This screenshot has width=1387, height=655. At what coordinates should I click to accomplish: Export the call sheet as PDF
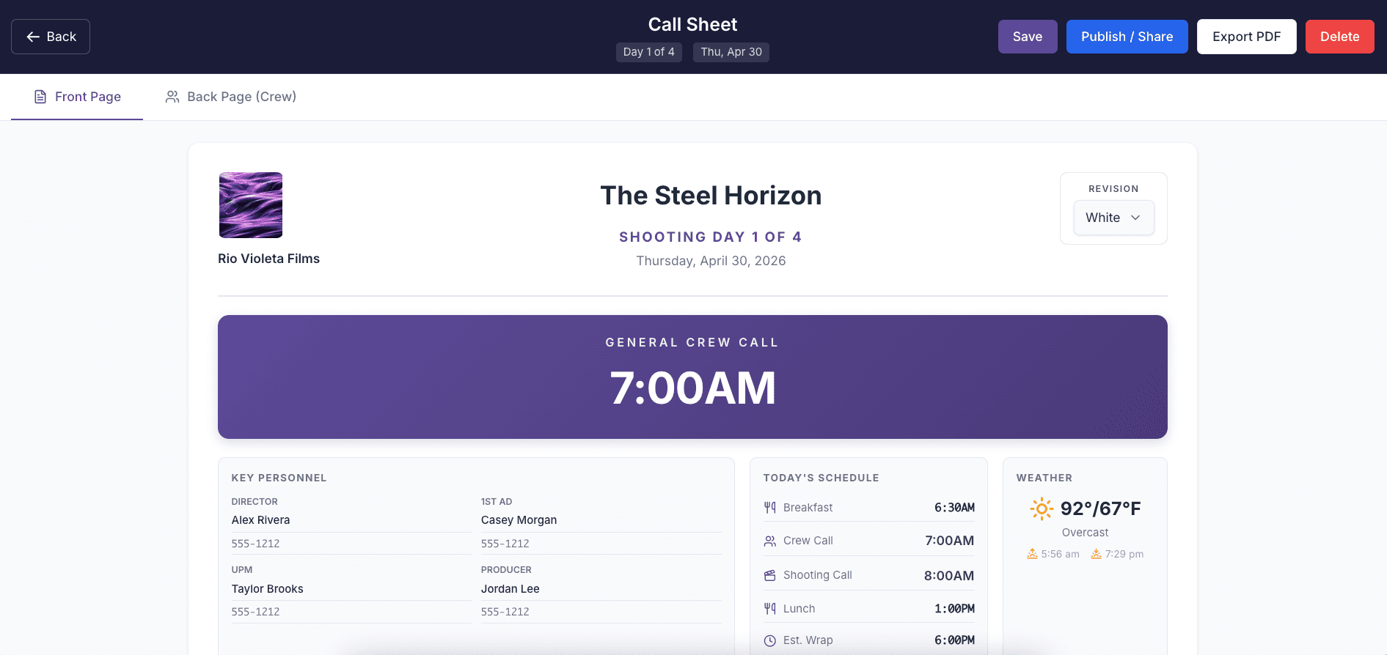coord(1246,37)
